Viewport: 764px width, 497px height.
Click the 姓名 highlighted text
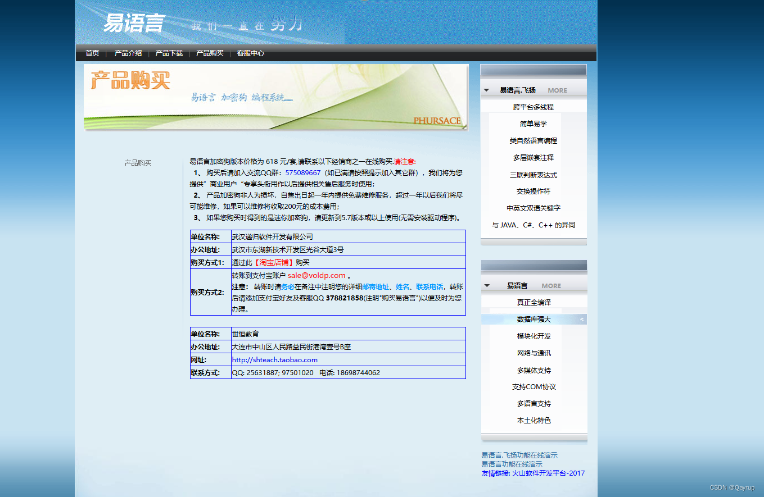pos(403,286)
